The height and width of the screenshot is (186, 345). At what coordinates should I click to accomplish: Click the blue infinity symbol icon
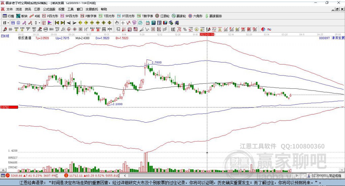pos(269,29)
